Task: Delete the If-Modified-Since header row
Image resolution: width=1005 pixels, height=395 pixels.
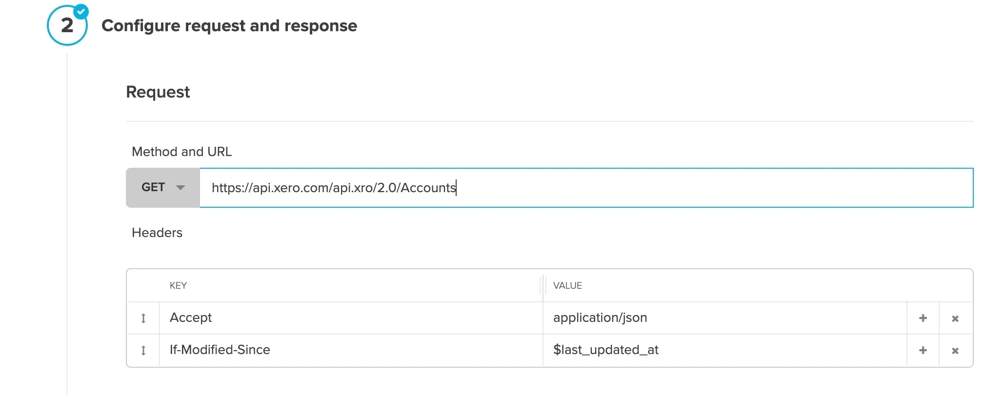Action: pyautogui.click(x=955, y=351)
